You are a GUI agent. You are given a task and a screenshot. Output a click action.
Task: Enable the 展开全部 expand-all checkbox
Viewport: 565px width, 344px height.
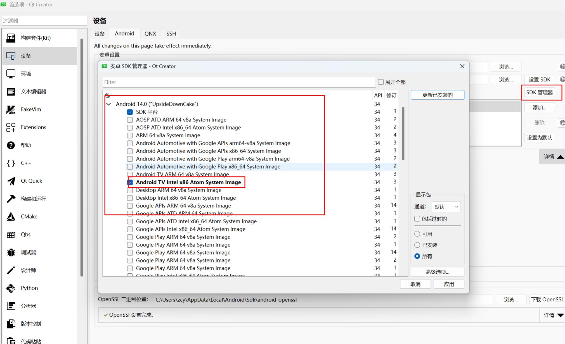tap(381, 82)
